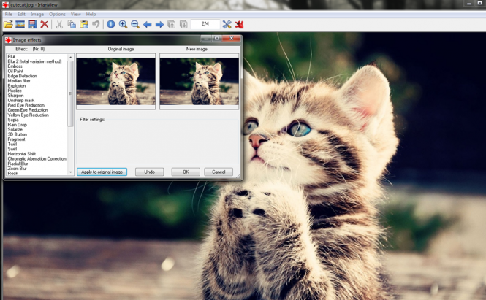Select the Blur effect

coord(12,56)
